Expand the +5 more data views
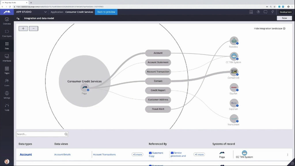 [137, 154]
